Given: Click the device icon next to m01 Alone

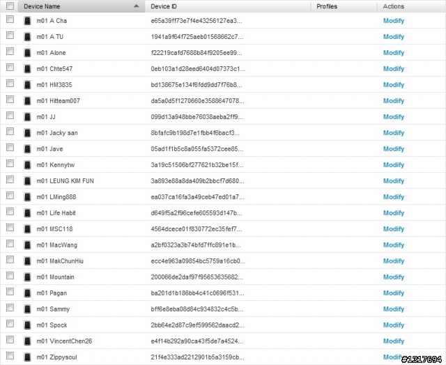Looking at the screenshot, I should pyautogui.click(x=27, y=53).
